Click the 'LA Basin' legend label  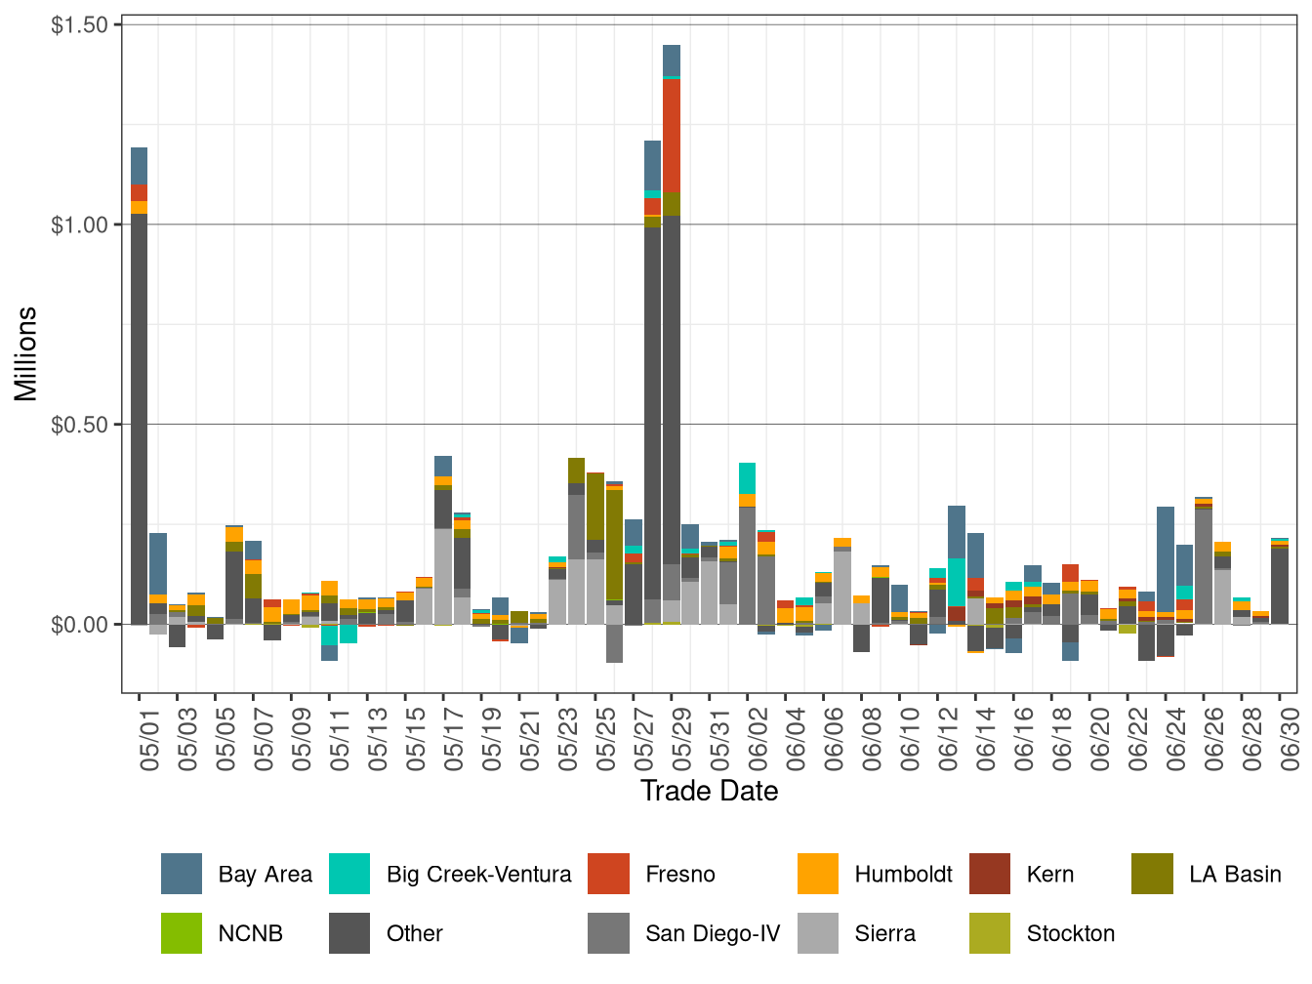(1235, 875)
